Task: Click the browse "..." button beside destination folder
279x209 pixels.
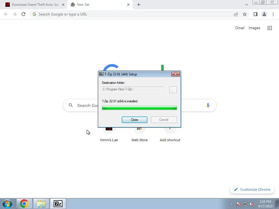Action: (173, 90)
